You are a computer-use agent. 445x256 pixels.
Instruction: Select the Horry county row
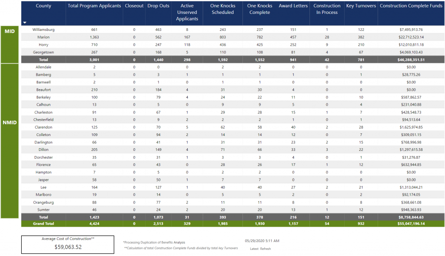[233, 45]
